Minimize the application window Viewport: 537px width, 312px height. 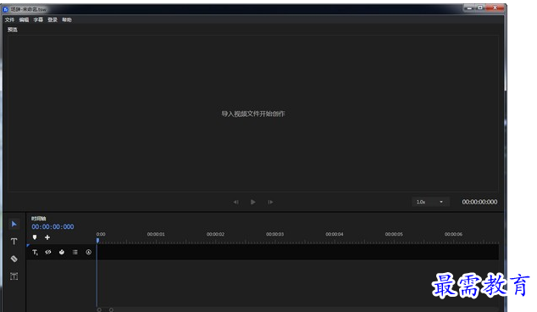tap(469, 8)
